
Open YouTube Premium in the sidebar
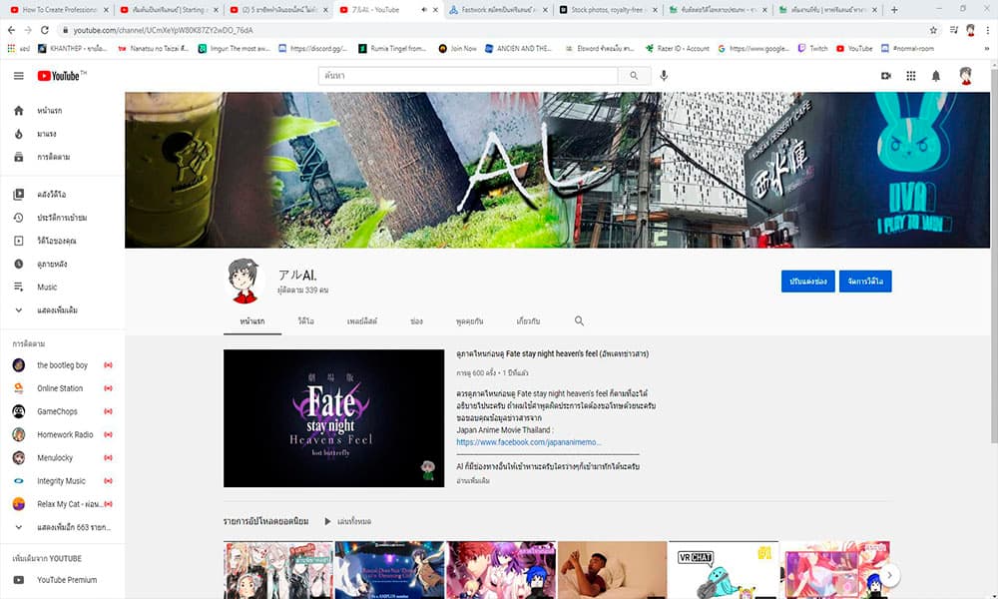[62, 580]
